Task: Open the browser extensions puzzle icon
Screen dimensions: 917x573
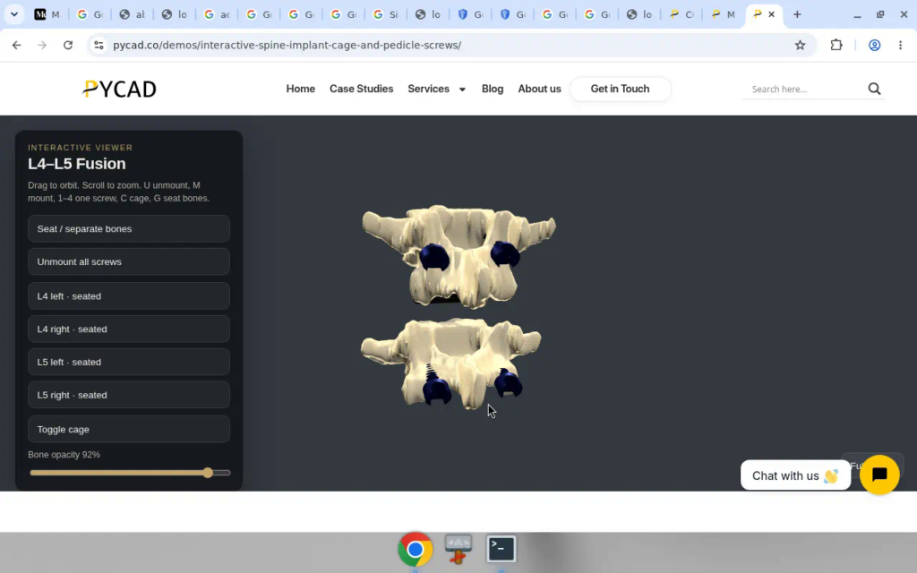Action: click(x=836, y=45)
